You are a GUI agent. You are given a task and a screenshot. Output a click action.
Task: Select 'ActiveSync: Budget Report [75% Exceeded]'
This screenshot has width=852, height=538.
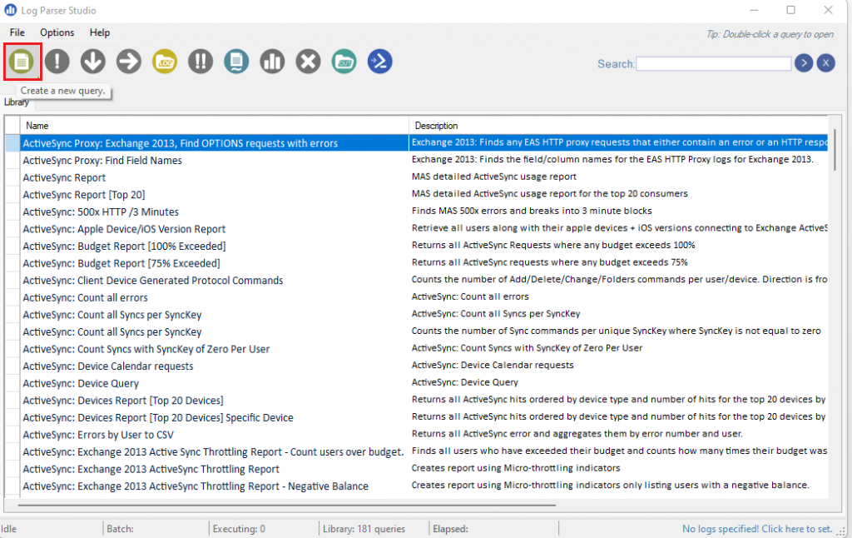(x=121, y=263)
